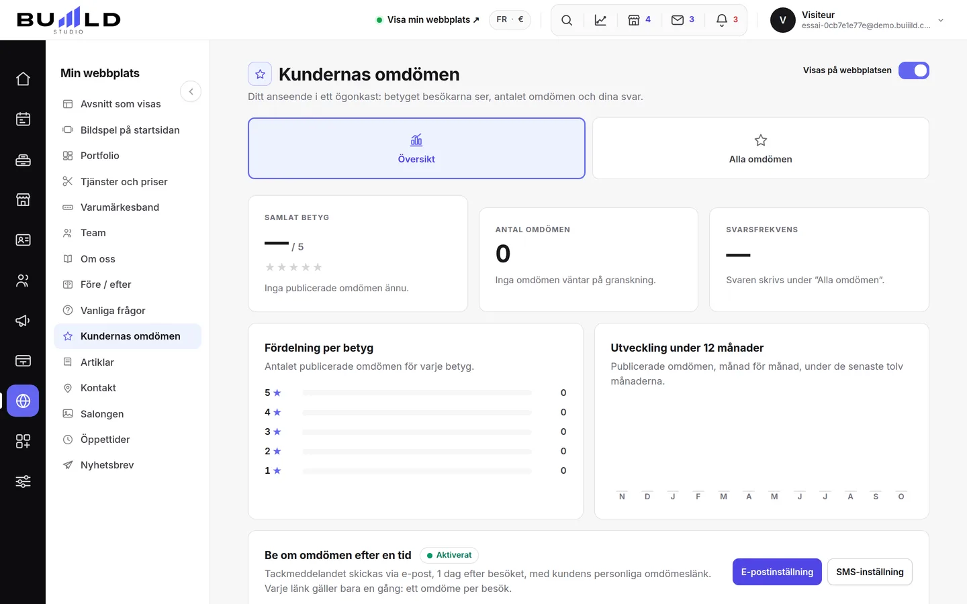Screen dimensions: 967x604
Task: Open the statistics chart icon in top bar
Action: (600, 20)
